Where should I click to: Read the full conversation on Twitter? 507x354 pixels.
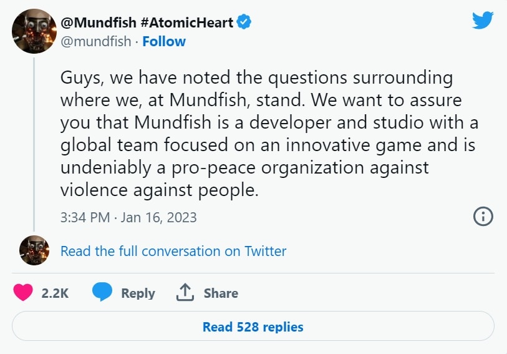[173, 251]
